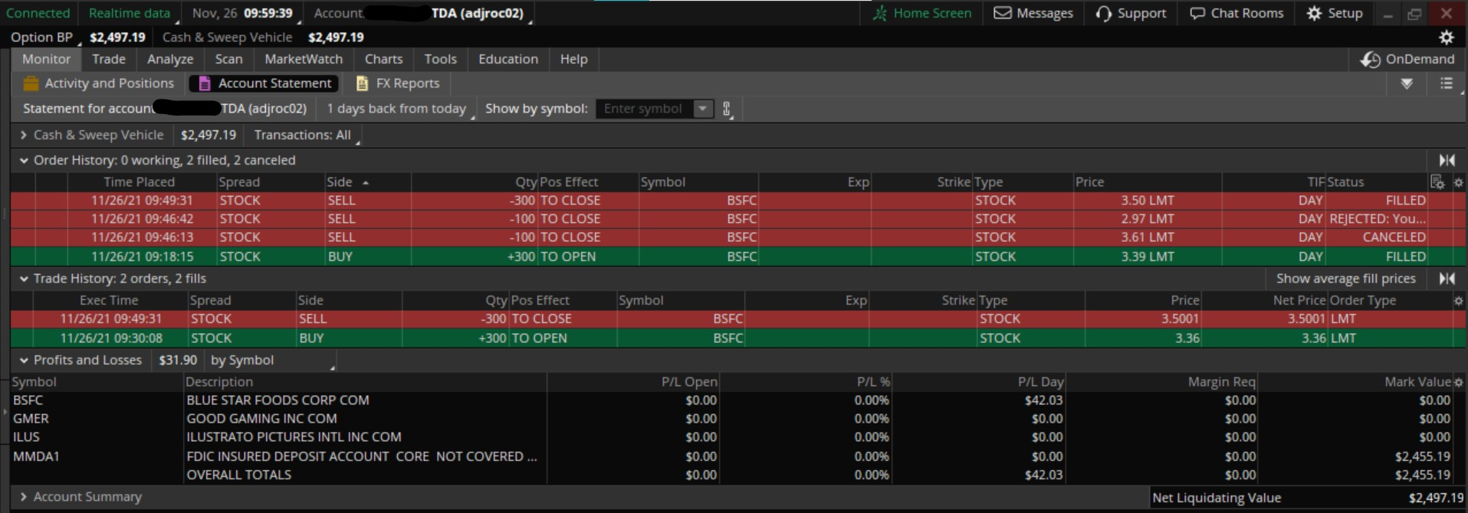
Task: Change the 1 days back from today range
Action: (x=396, y=109)
